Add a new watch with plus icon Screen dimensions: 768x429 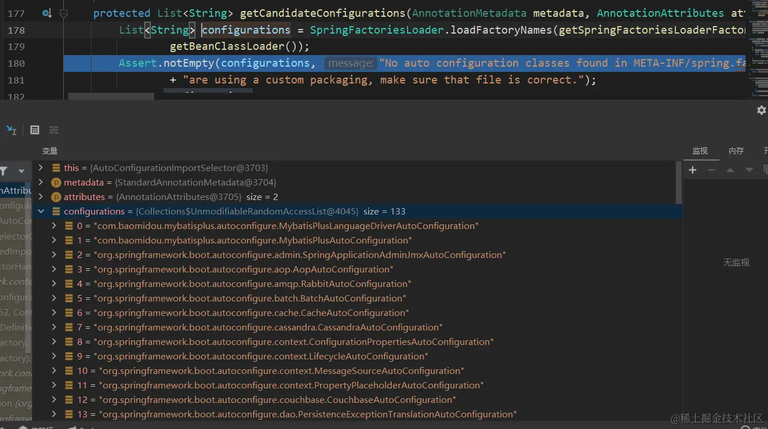click(693, 170)
